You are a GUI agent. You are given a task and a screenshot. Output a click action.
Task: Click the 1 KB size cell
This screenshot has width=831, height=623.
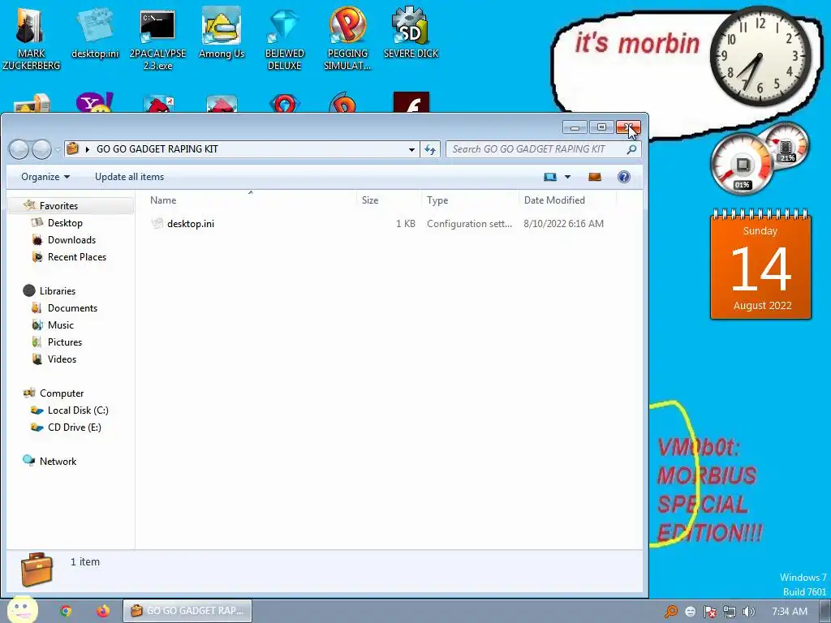pos(406,224)
